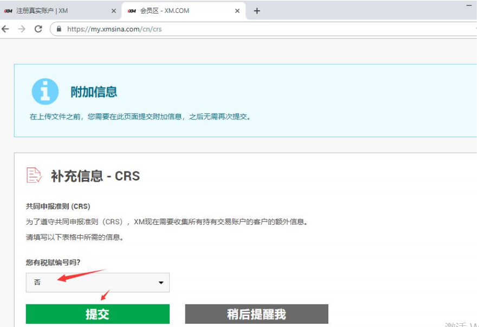This screenshot has width=479, height=327.
Task: Go forward to the next page
Action: (x=22, y=29)
